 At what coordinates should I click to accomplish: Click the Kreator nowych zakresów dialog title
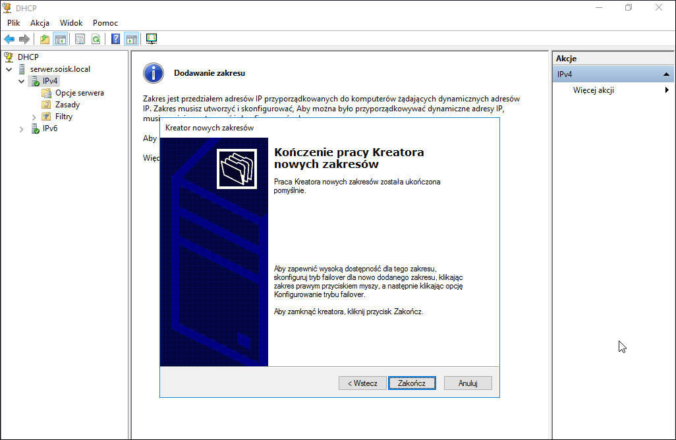[x=210, y=128]
